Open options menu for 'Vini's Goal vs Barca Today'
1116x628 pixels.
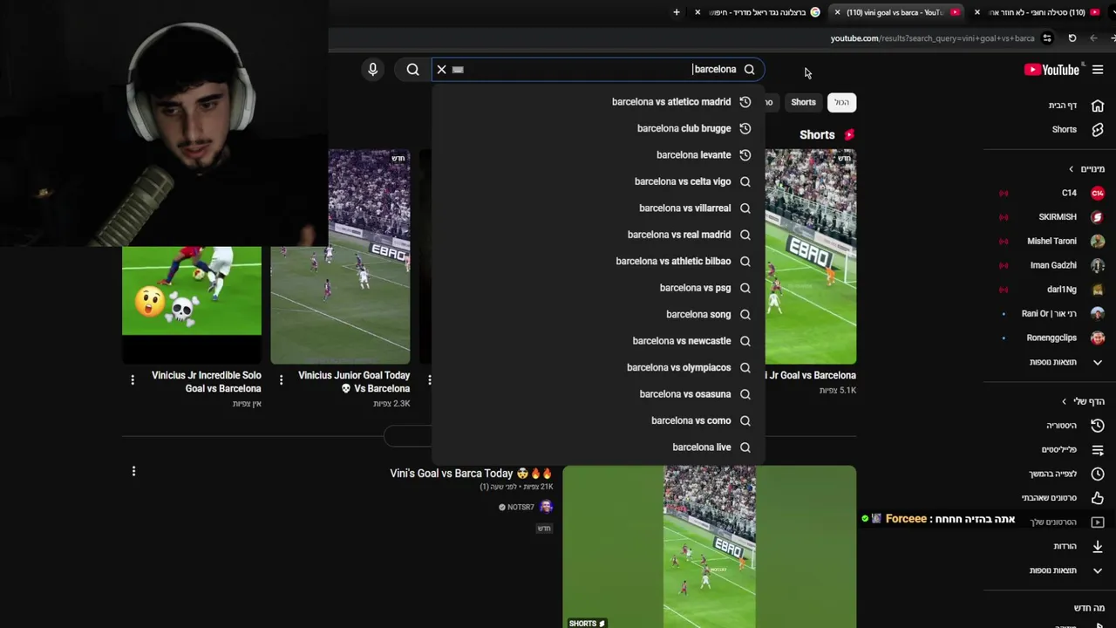(x=133, y=471)
